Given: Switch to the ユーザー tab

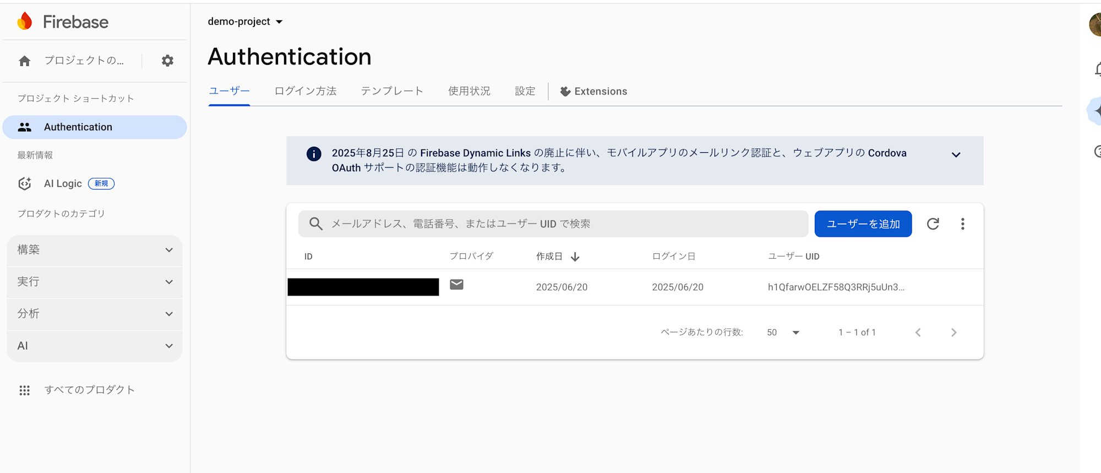Looking at the screenshot, I should point(229,91).
